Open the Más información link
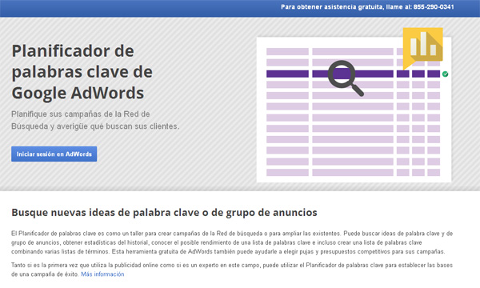The width and height of the screenshot is (480, 288). (102, 274)
